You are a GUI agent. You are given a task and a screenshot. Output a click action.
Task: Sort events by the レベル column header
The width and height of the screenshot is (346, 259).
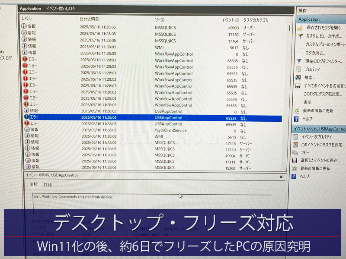click(x=26, y=19)
